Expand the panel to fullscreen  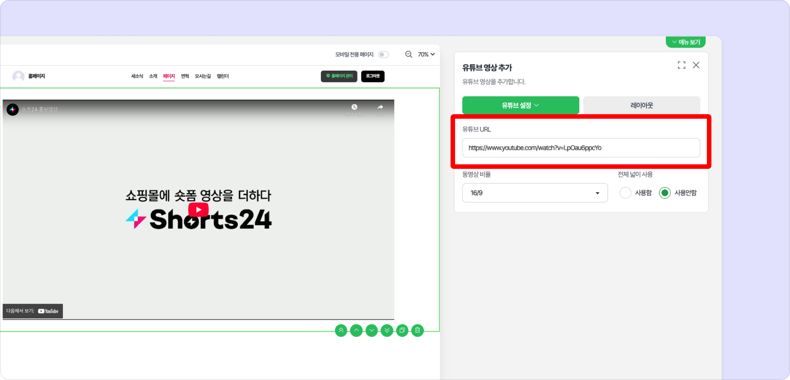pyautogui.click(x=681, y=65)
